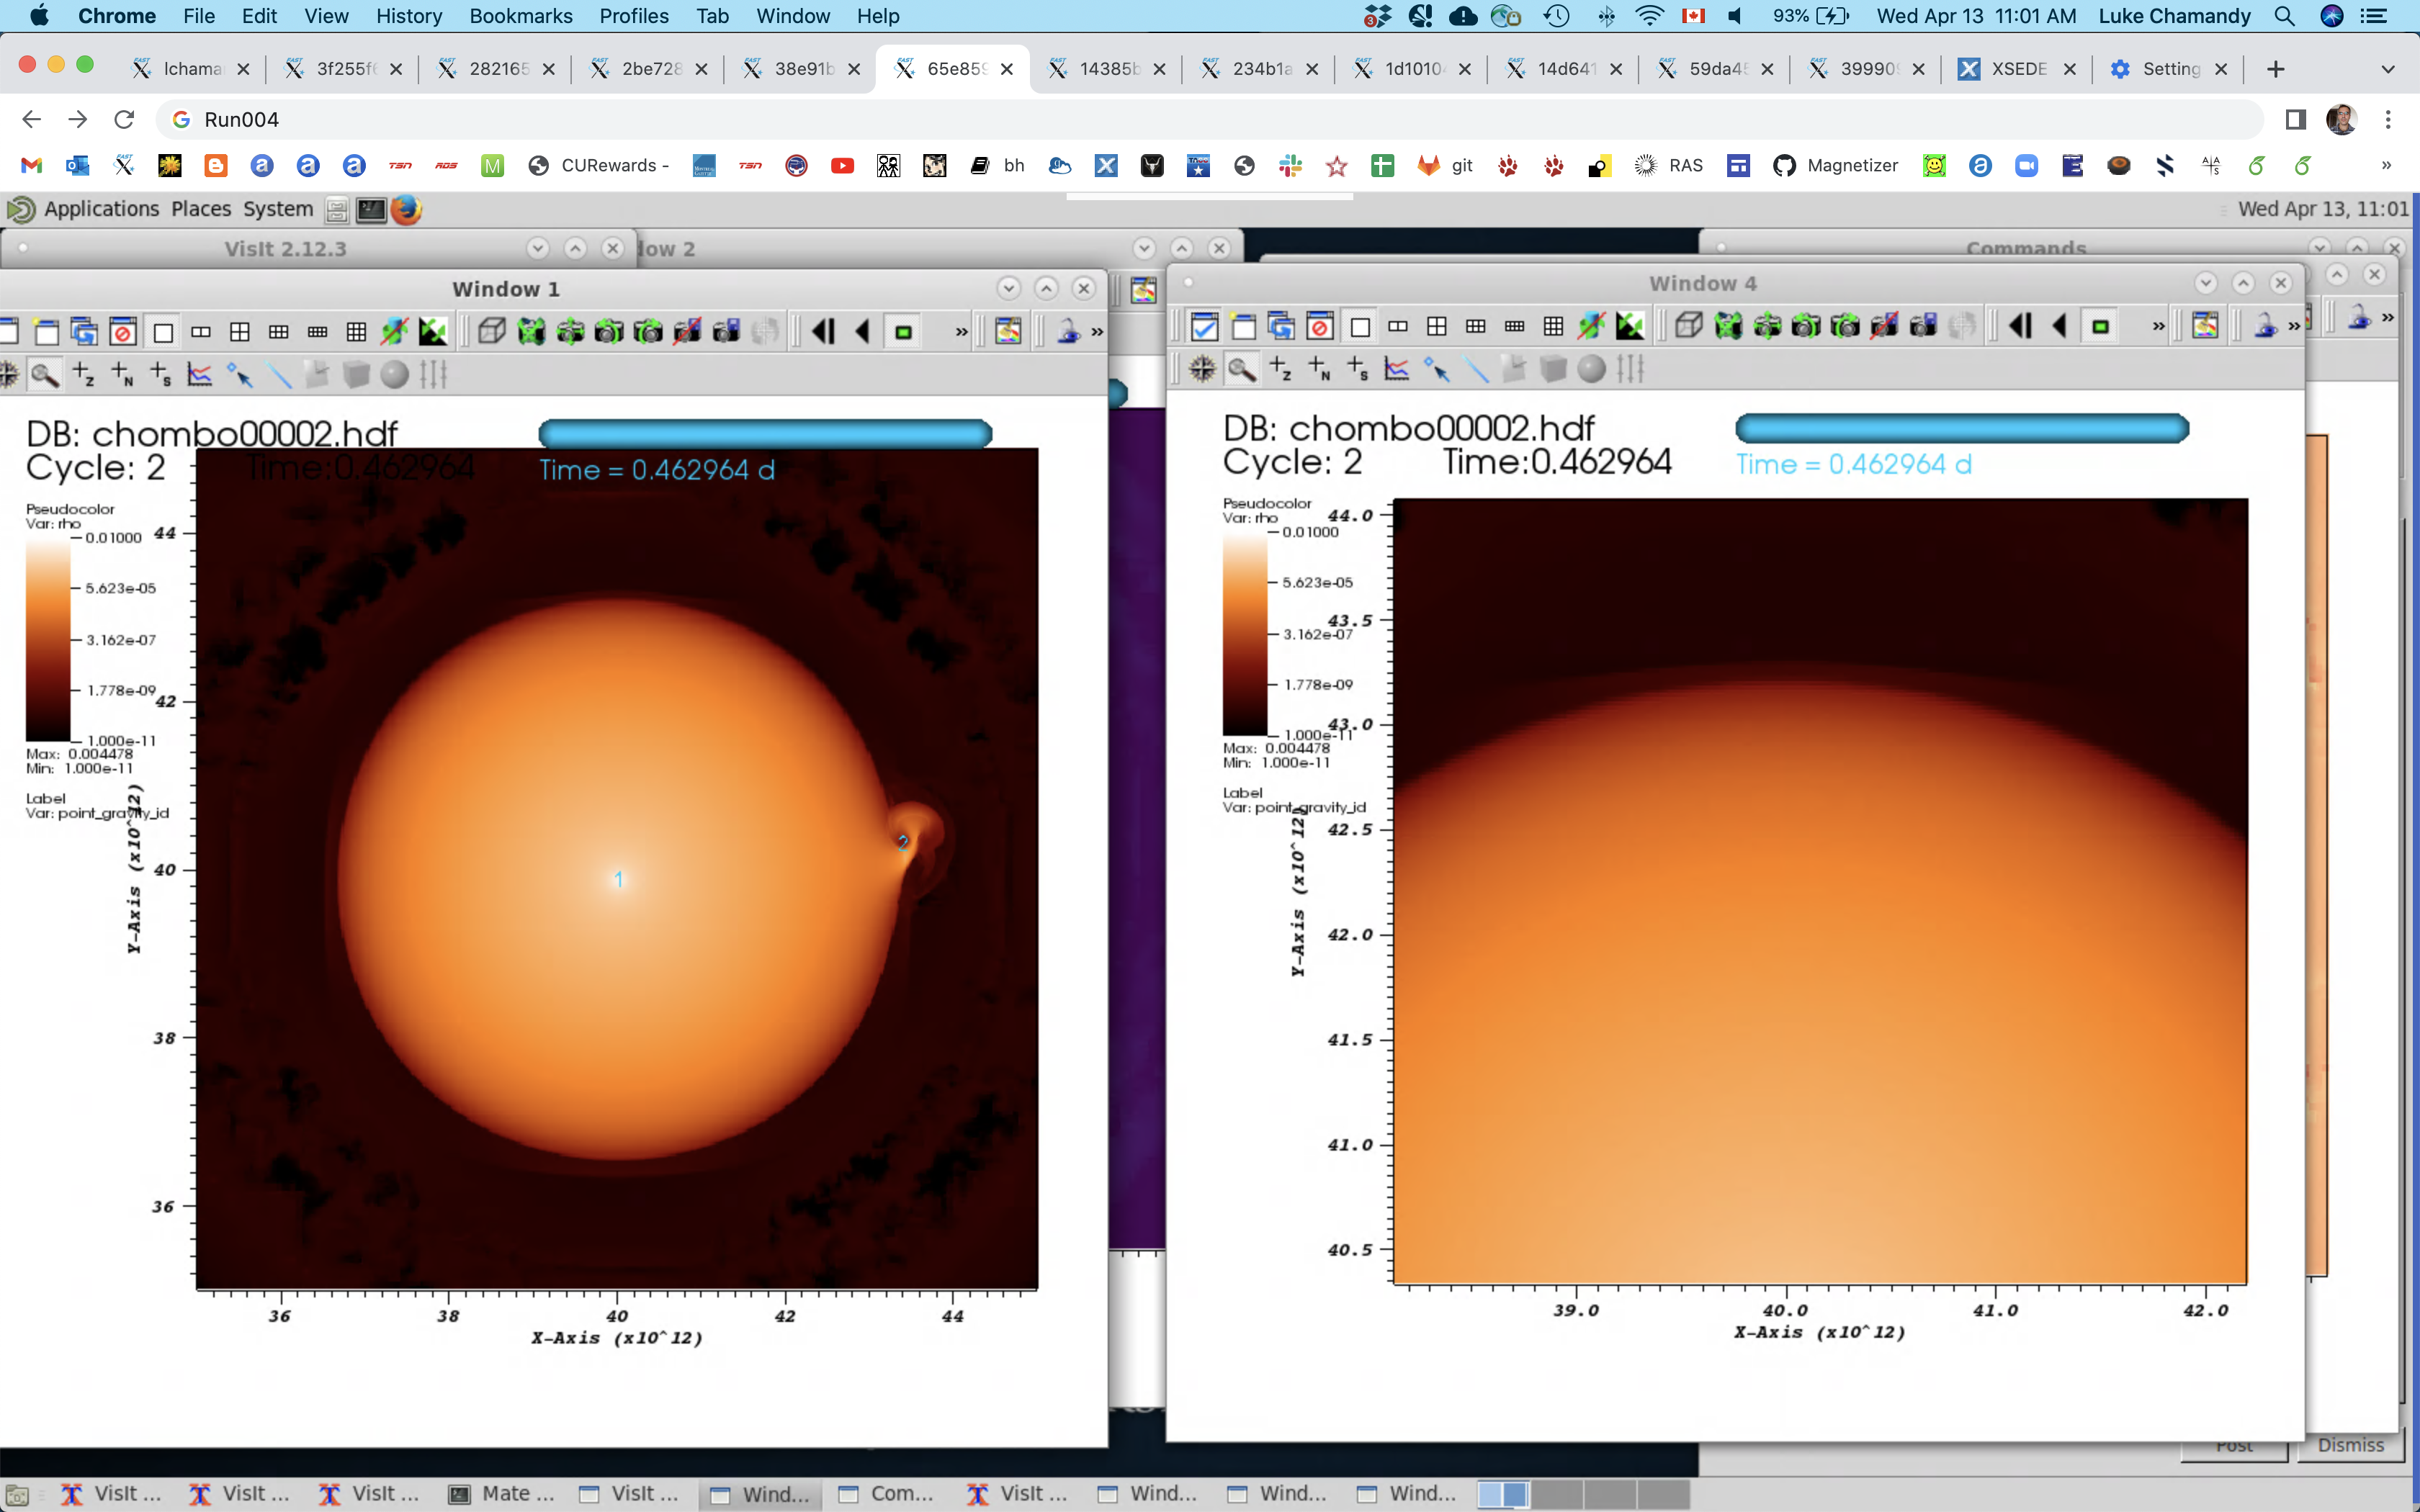The image size is (2420, 1512).
Task: Click the lock icon in Window 4
Action: click(x=2265, y=326)
